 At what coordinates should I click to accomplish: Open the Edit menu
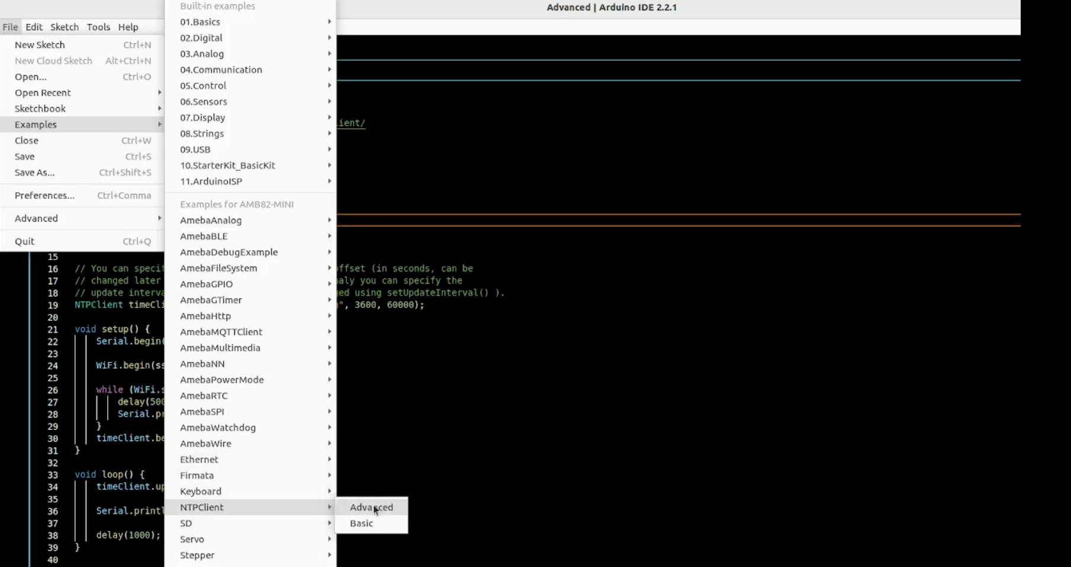click(x=34, y=27)
